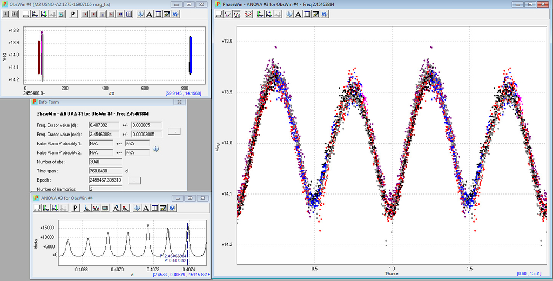Click the ellipsis button next to Epoch
Screen dimensions: 553x281
coord(134,180)
